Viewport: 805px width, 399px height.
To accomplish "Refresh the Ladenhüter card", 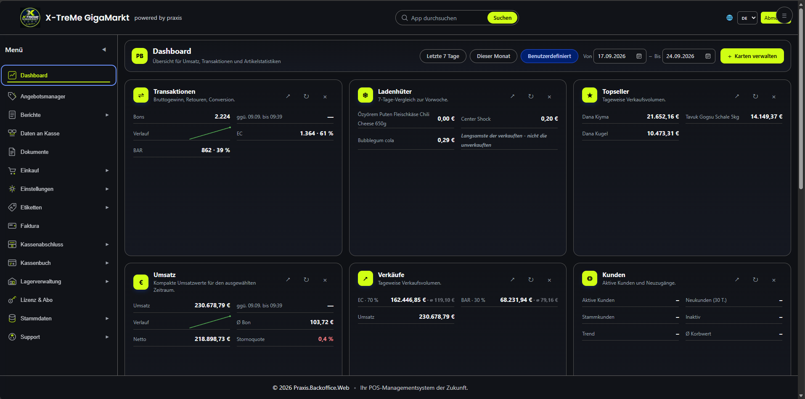I will (531, 96).
